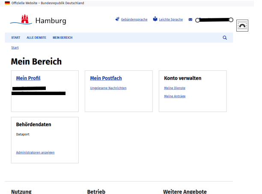The width and height of the screenshot is (262, 194).
Task: Open the search magnifier icon
Action: (x=225, y=38)
